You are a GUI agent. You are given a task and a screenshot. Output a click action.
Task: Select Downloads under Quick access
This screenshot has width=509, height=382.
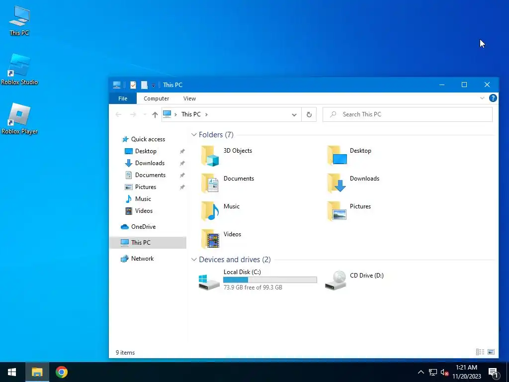tap(150, 163)
